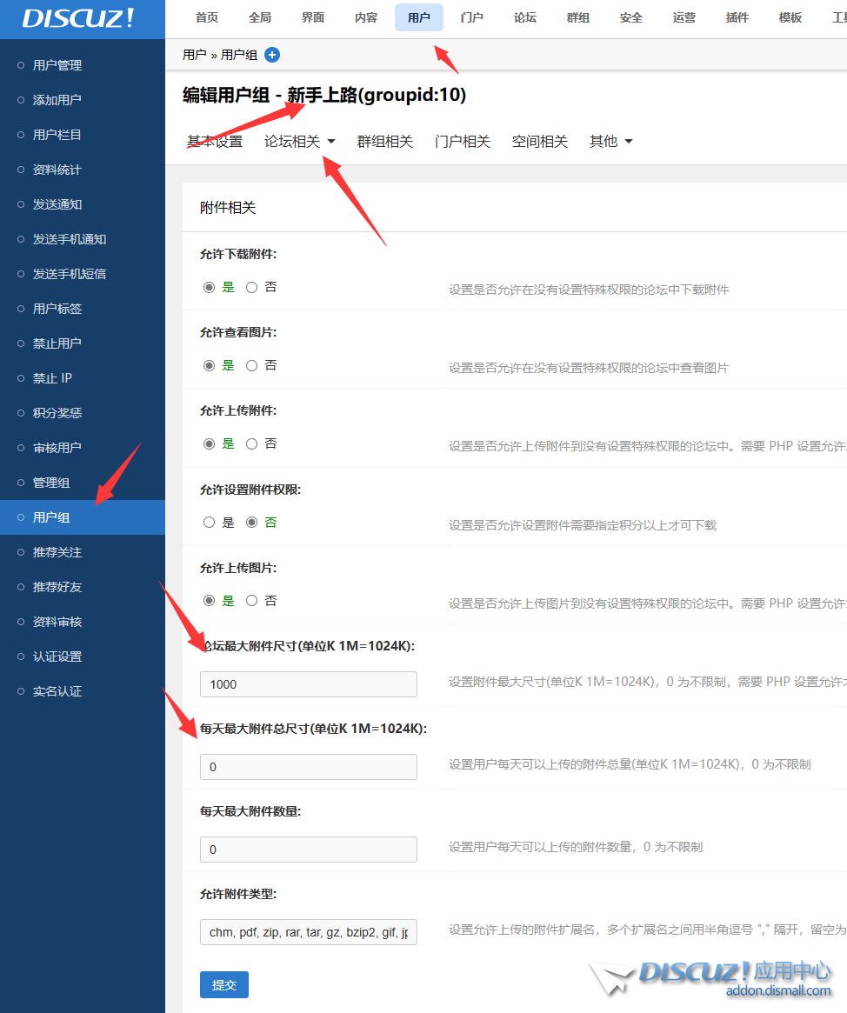Viewport: 847px width, 1013px height.
Task: Expand the 论坛相关 dropdown tab
Action: (x=300, y=142)
